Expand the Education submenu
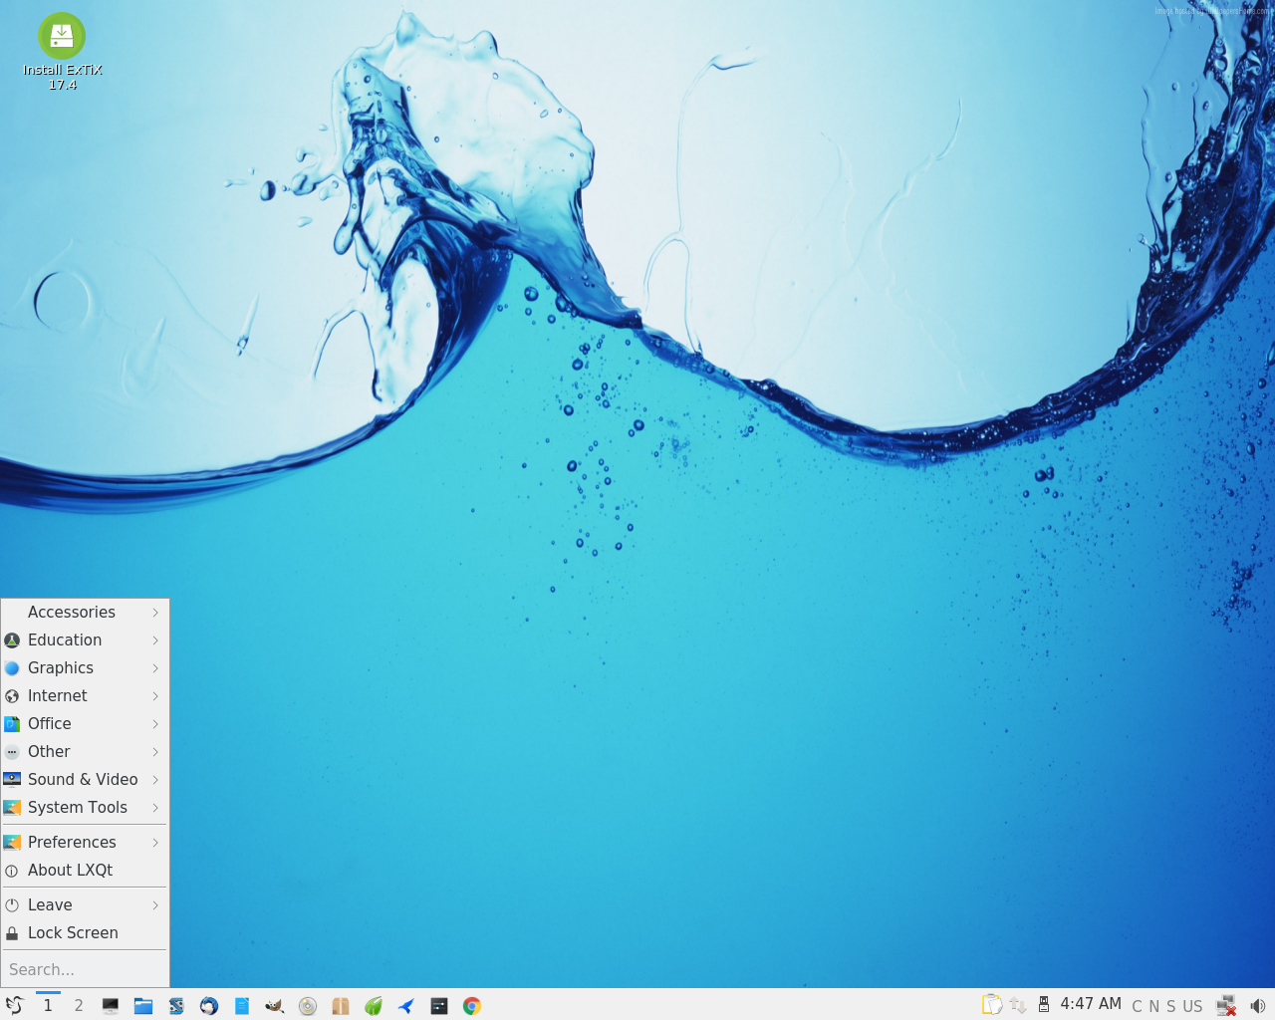This screenshot has width=1275, height=1020. [85, 640]
